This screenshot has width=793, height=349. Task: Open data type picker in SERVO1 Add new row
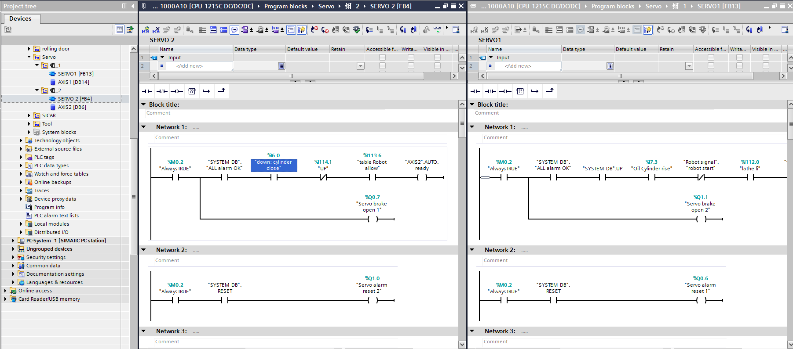[610, 66]
